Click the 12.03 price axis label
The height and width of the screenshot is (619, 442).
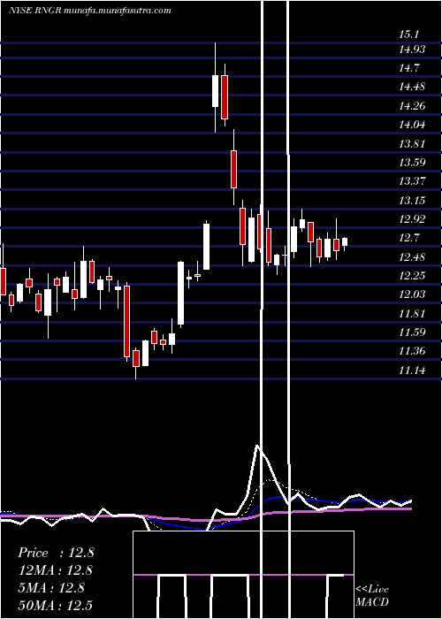(x=412, y=294)
